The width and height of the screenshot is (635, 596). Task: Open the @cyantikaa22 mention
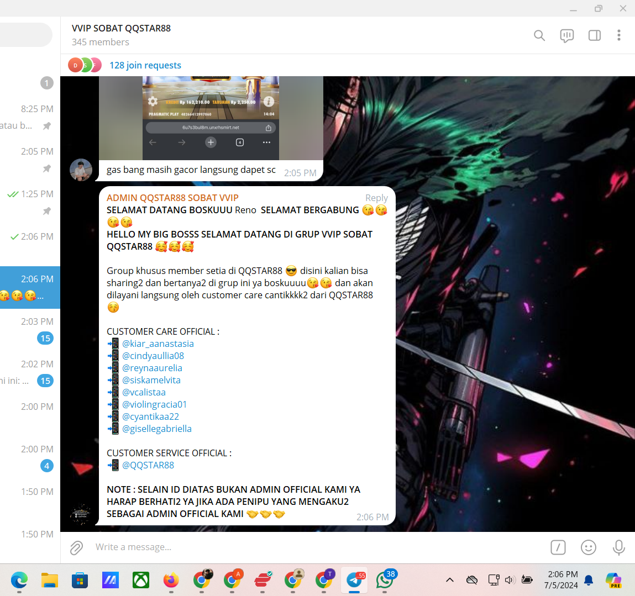[150, 416]
